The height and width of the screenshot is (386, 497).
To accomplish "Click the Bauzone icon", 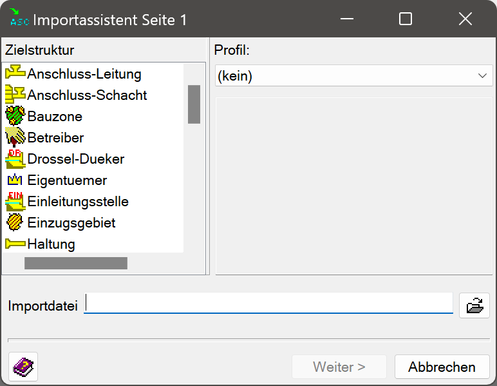I will pyautogui.click(x=15, y=116).
